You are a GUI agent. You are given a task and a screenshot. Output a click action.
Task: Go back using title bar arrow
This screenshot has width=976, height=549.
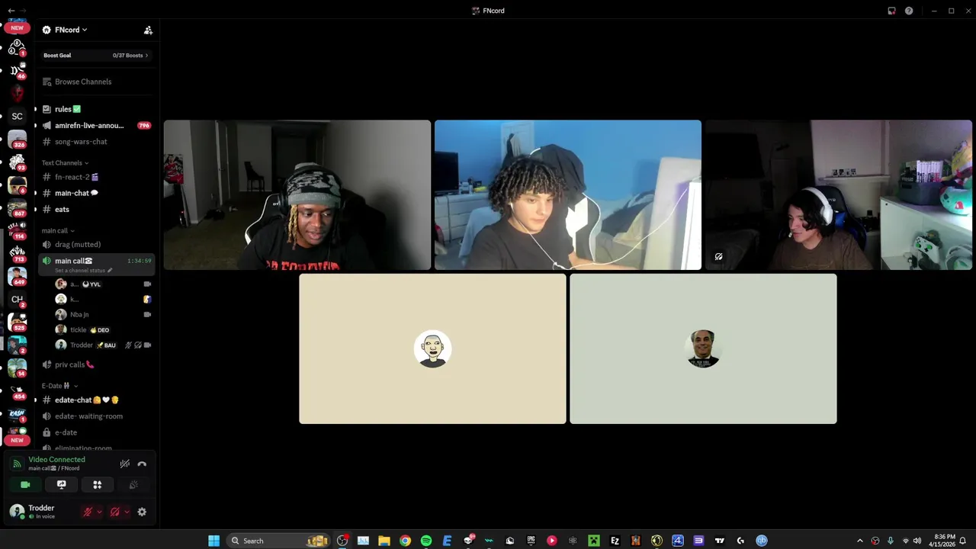point(11,11)
